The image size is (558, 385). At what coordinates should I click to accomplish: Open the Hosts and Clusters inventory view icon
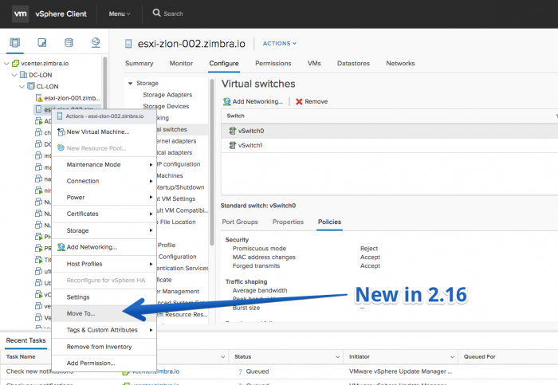coord(15,43)
